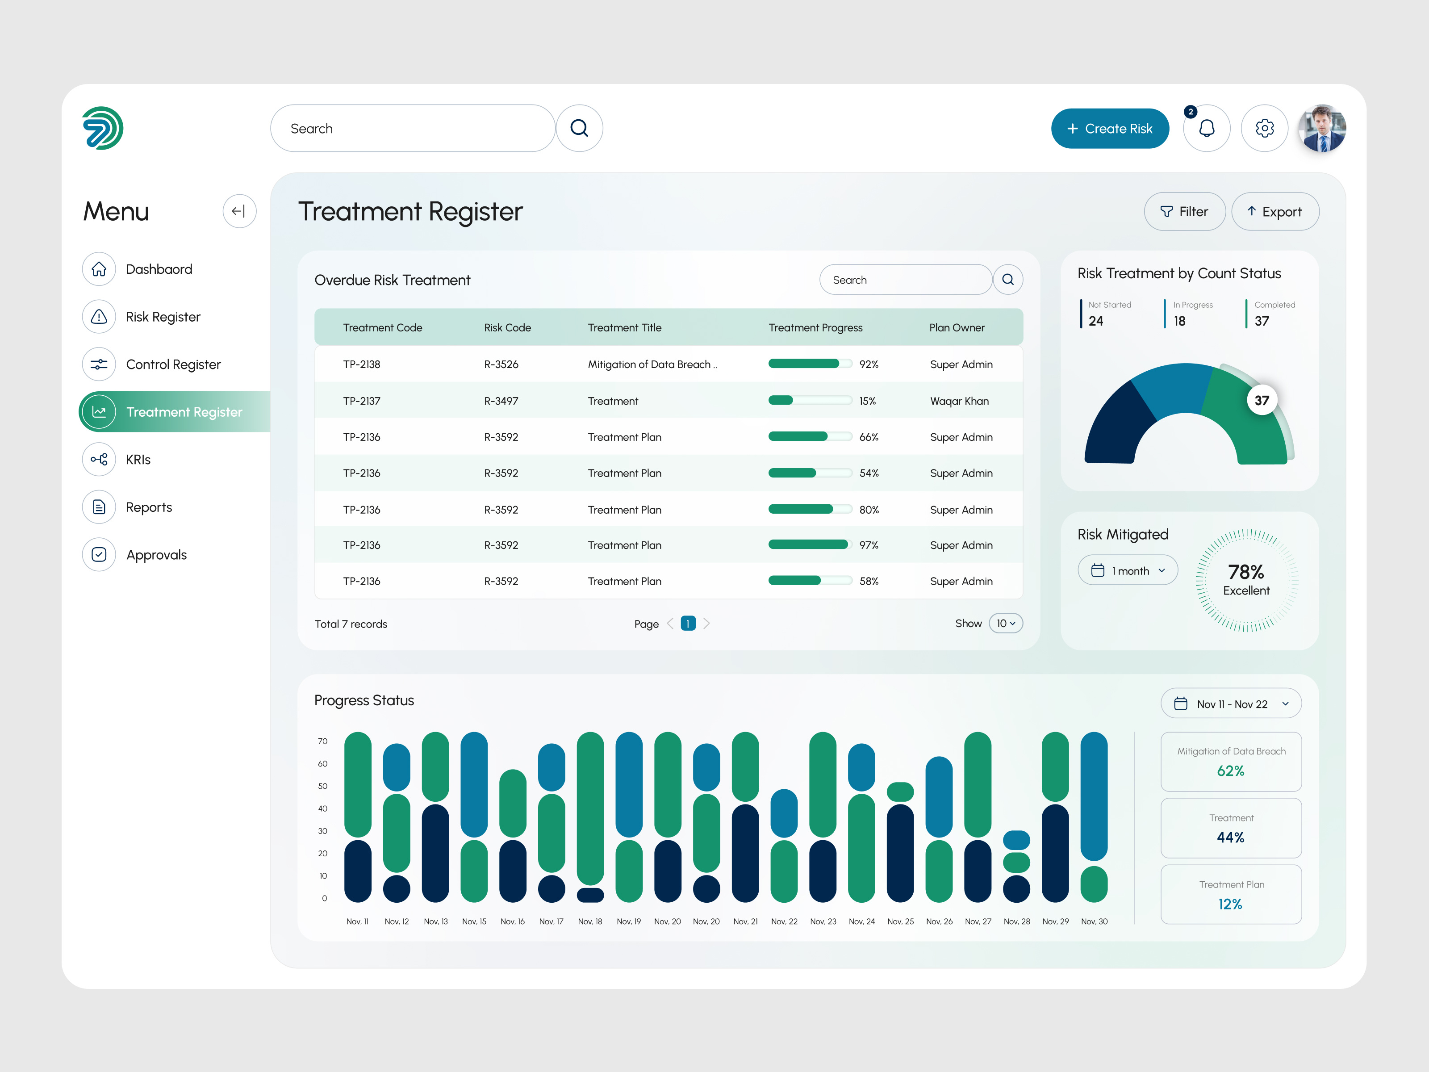Viewport: 1429px width, 1072px height.
Task: Open KRIs using its key icon
Action: [x=100, y=460]
